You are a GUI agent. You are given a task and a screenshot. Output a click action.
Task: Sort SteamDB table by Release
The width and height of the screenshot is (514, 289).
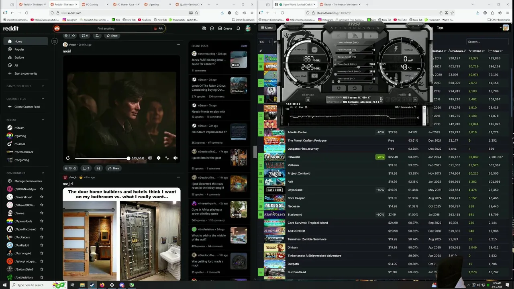[439, 51]
